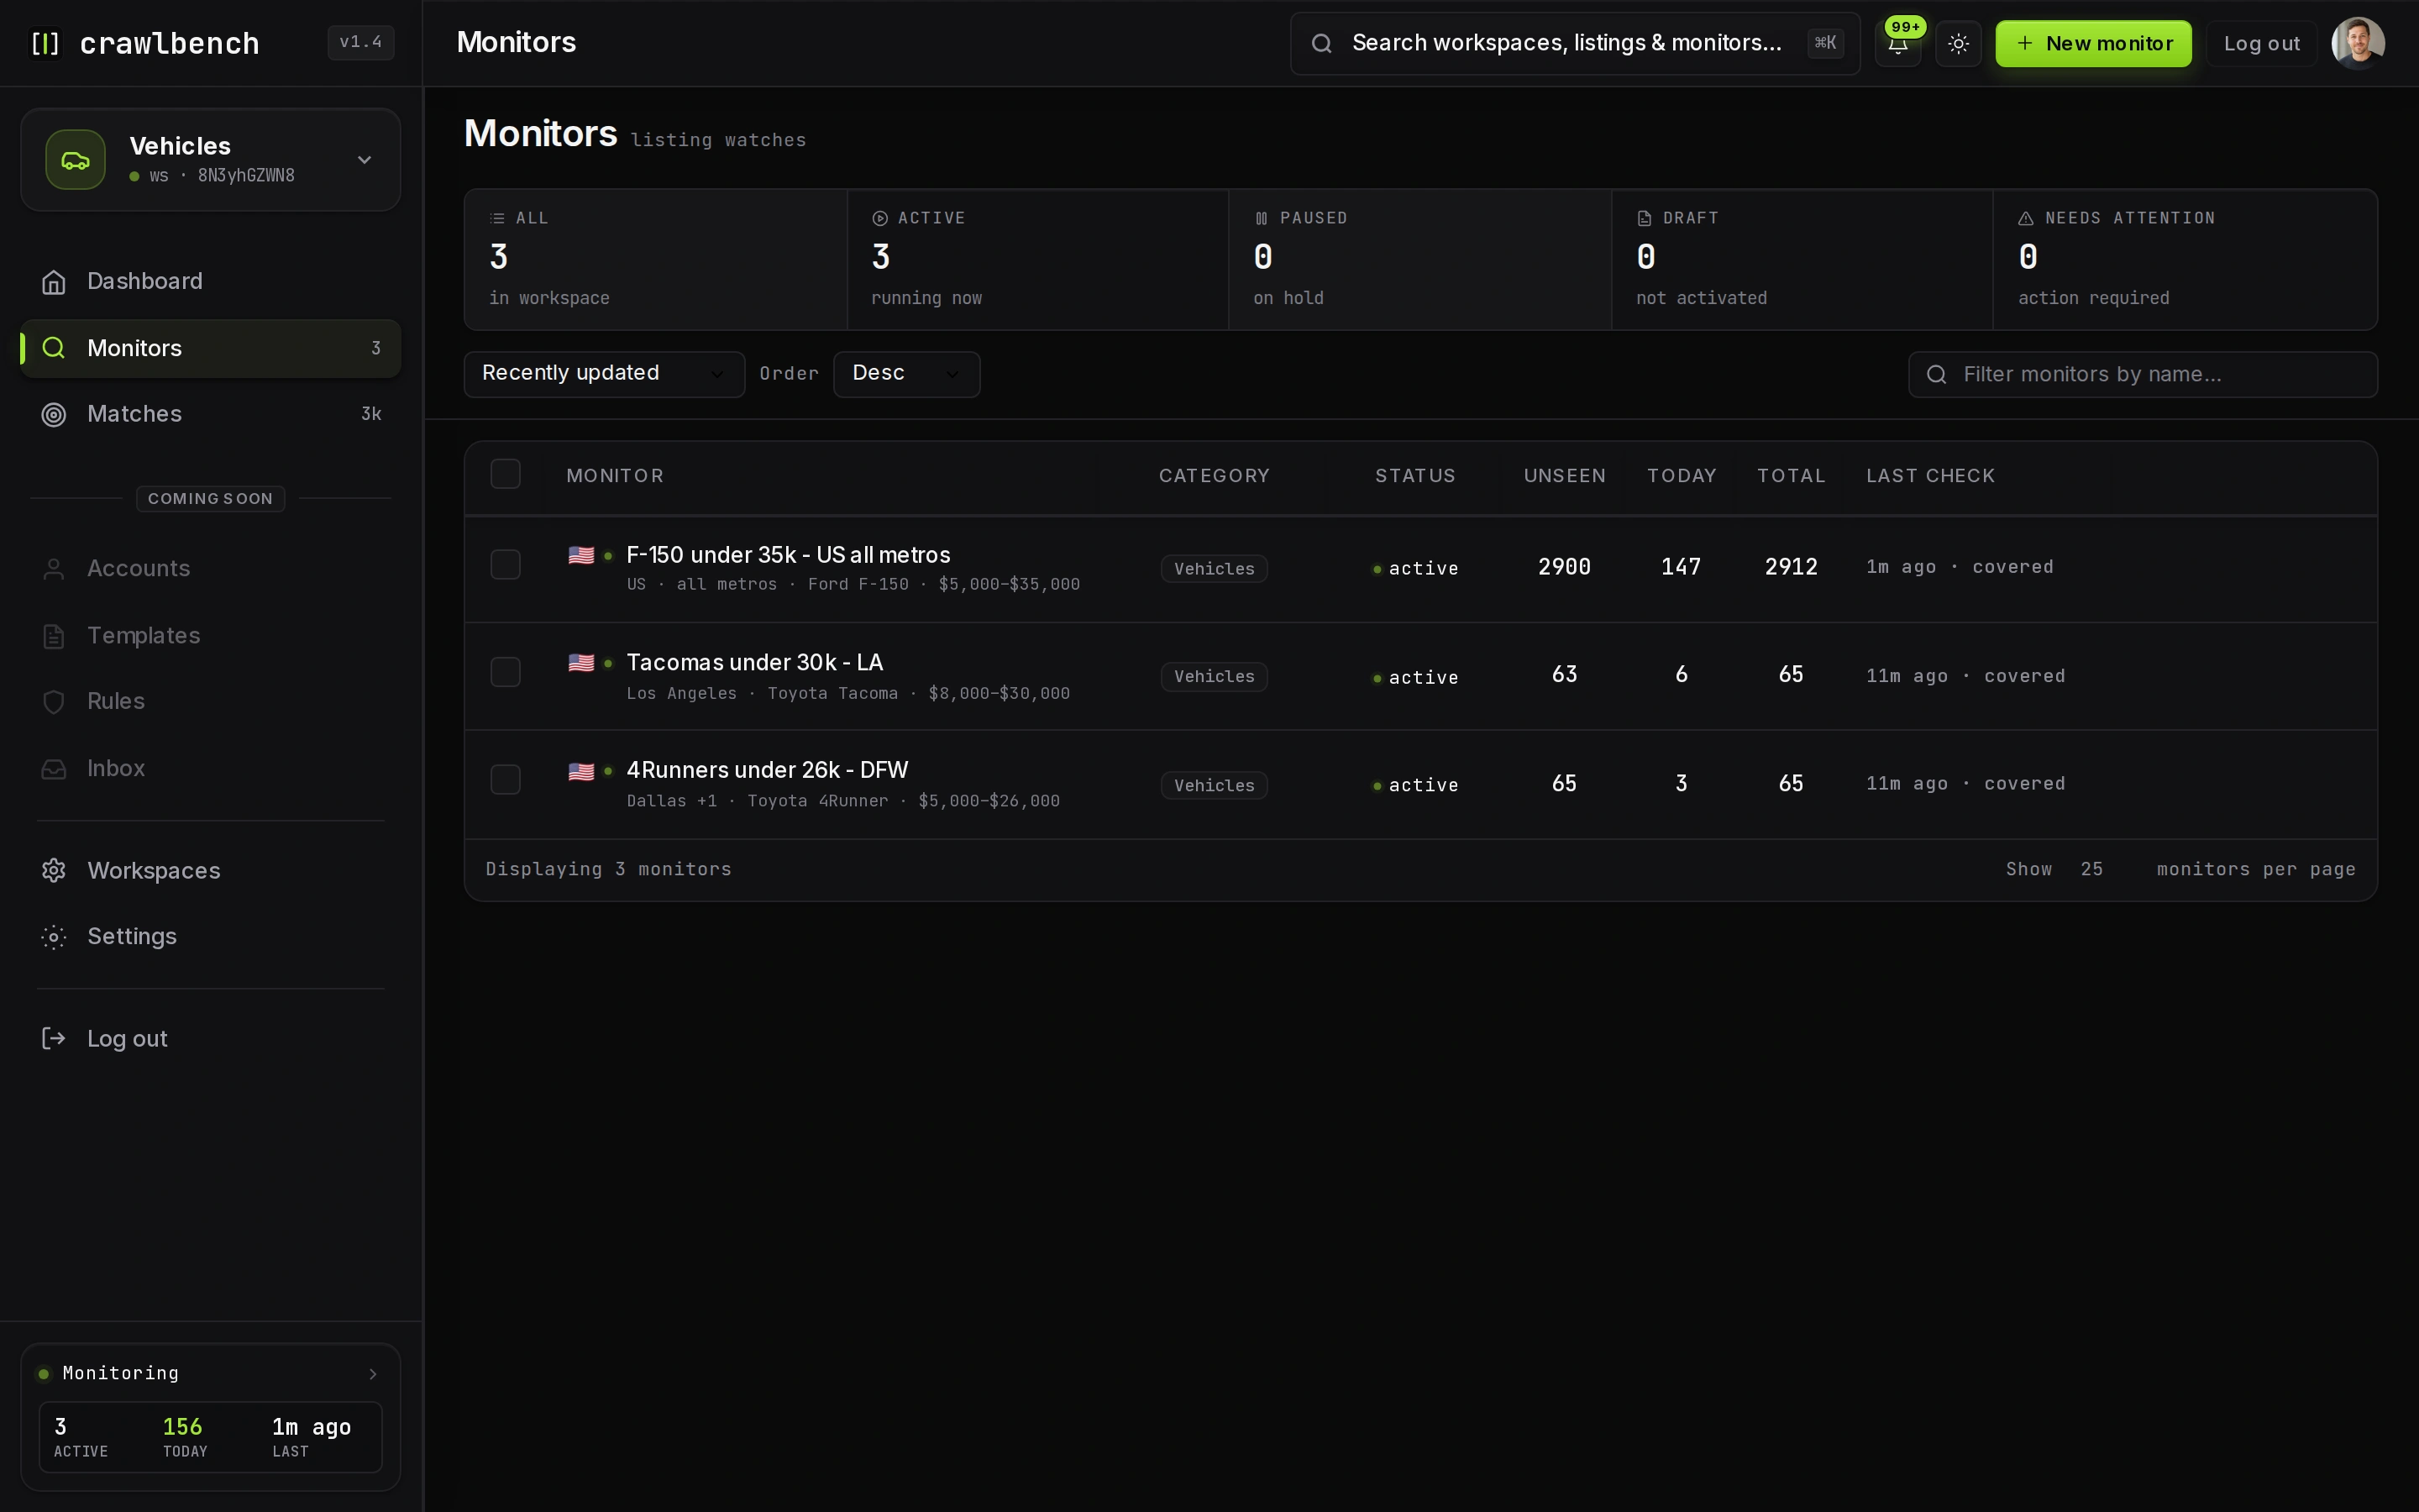Toggle the light theme sun icon
Viewport: 2419px width, 1512px height.
pyautogui.click(x=1958, y=43)
